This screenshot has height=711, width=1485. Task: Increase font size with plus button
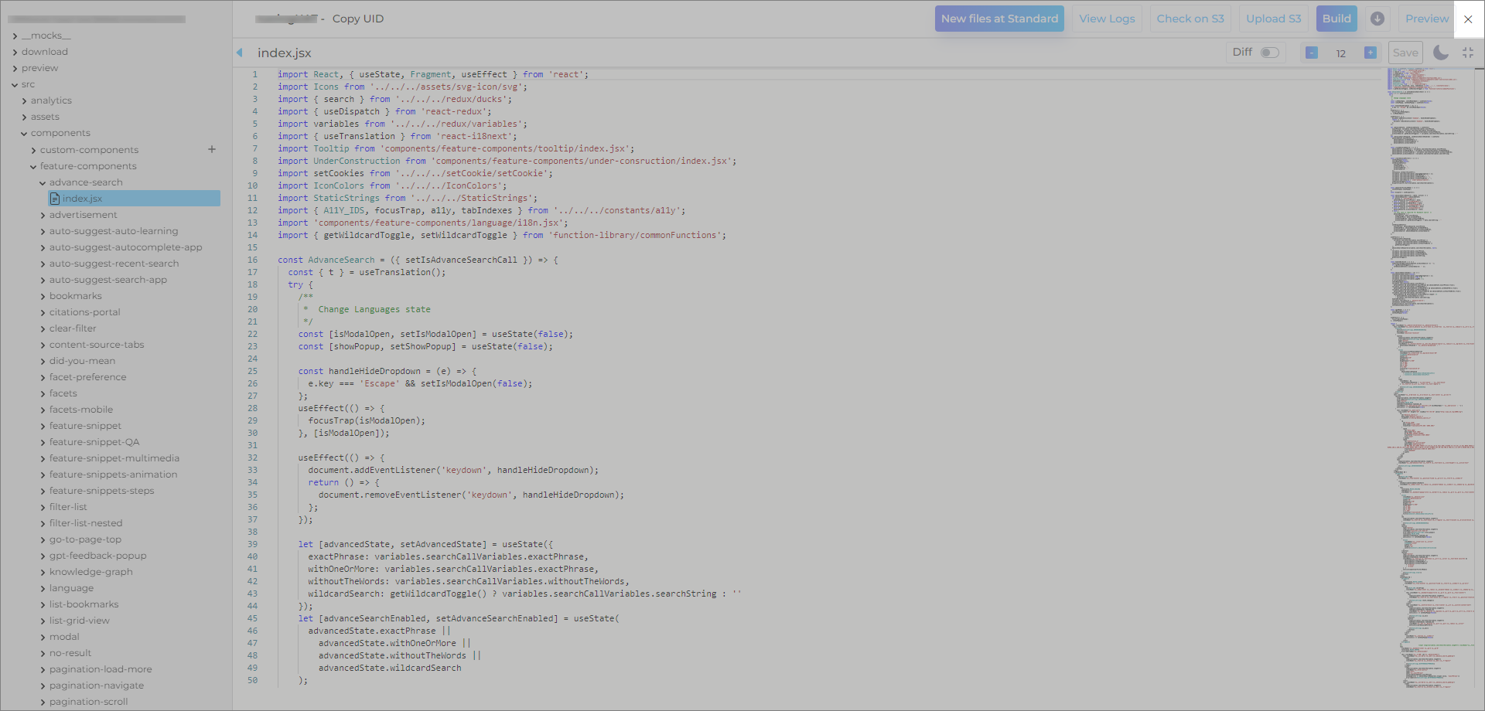point(1370,53)
